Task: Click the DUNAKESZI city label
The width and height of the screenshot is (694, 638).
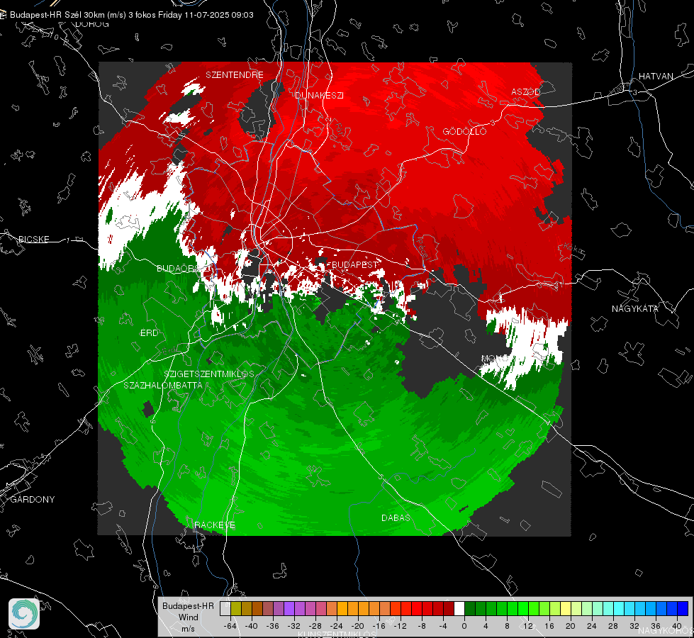Action: point(319,95)
